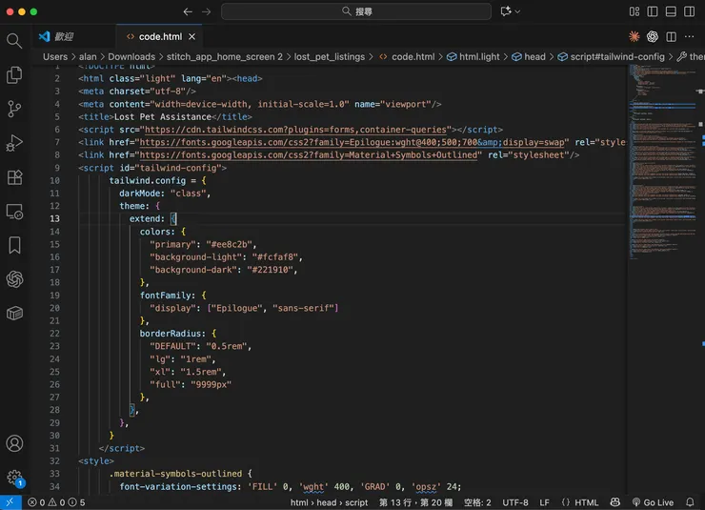This screenshot has width=705, height=510.
Task: Open the ChatGPT extension icon in sidebar
Action: click(x=14, y=279)
